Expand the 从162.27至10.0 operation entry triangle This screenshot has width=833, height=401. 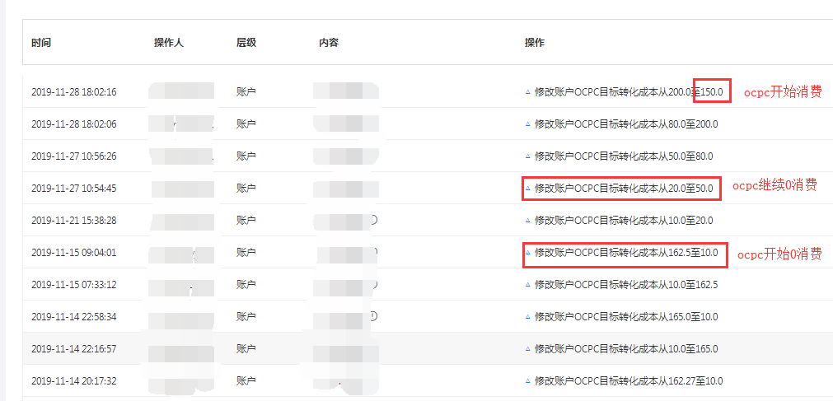coord(527,380)
